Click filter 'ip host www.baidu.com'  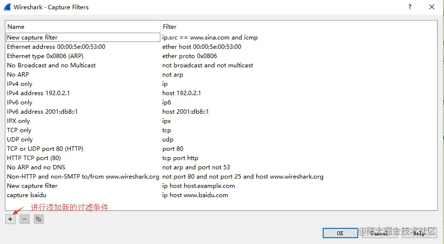[x=195, y=195]
